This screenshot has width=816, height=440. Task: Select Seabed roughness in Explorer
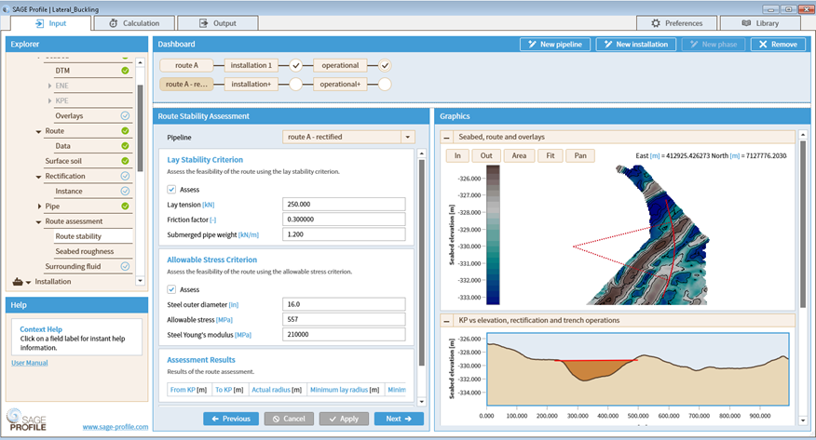85,251
